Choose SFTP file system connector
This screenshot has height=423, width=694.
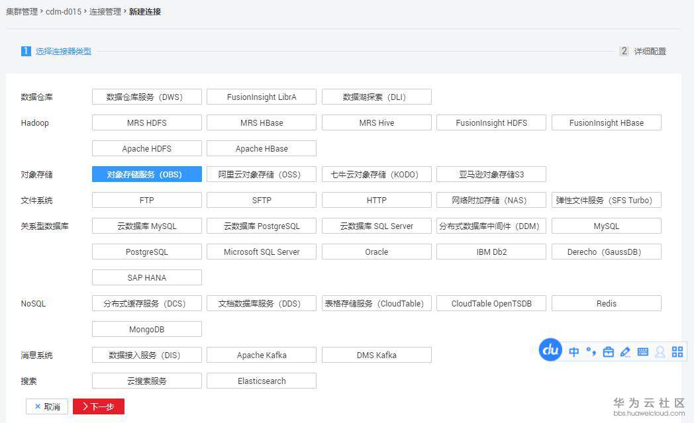[x=262, y=200]
